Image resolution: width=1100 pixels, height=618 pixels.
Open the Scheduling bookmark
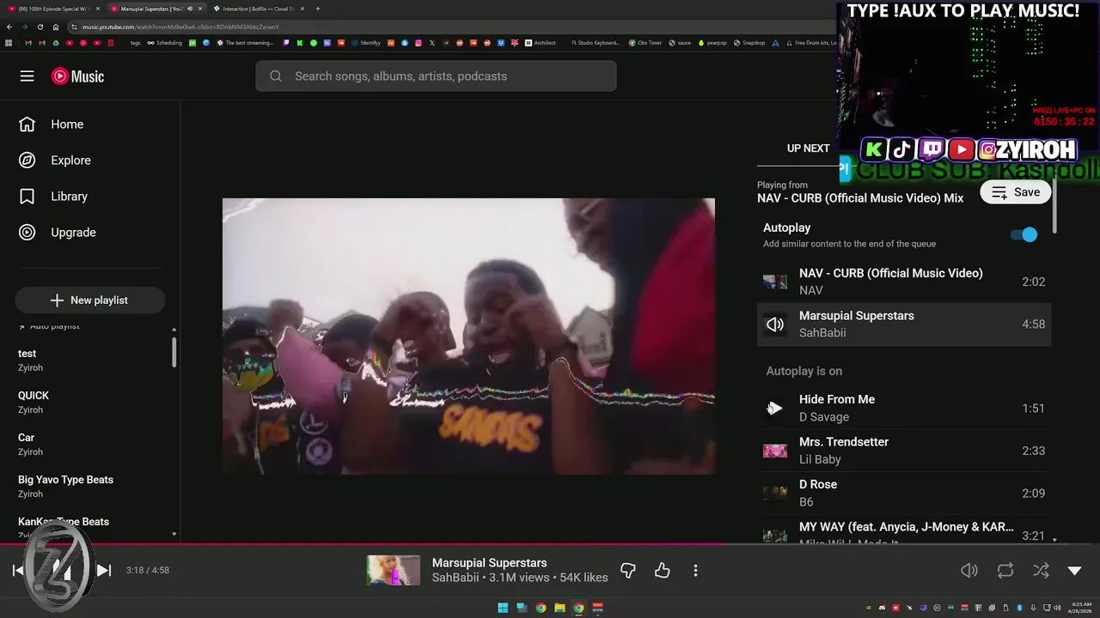tap(165, 43)
